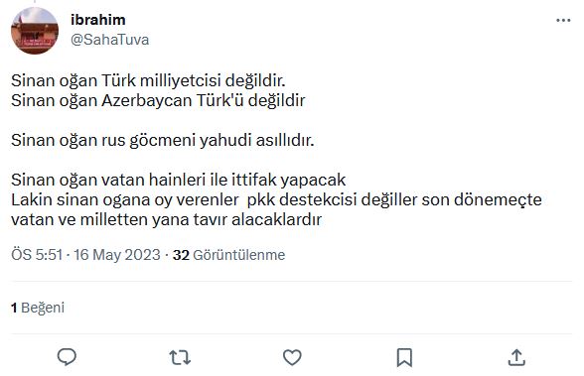The width and height of the screenshot is (584, 376).
Task: Click the line mentioning Azerbaycan Türk'ü
Action: [158, 100]
